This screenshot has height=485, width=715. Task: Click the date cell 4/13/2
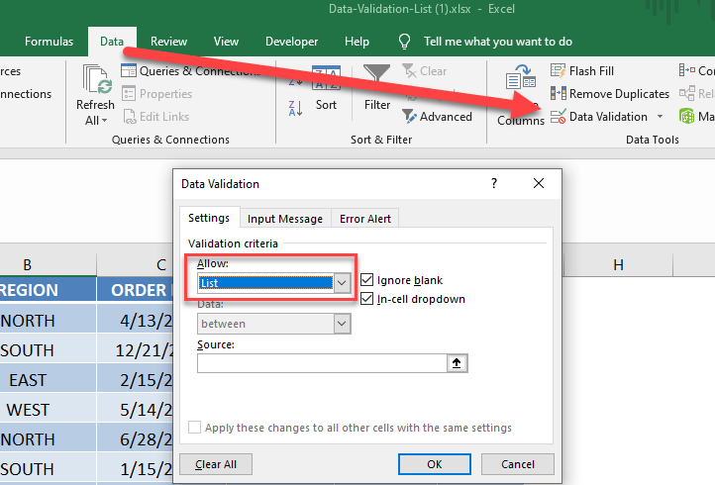click(x=135, y=321)
